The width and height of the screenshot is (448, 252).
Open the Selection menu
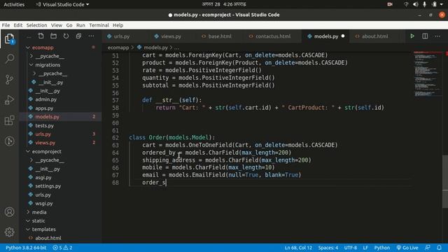(x=36, y=25)
